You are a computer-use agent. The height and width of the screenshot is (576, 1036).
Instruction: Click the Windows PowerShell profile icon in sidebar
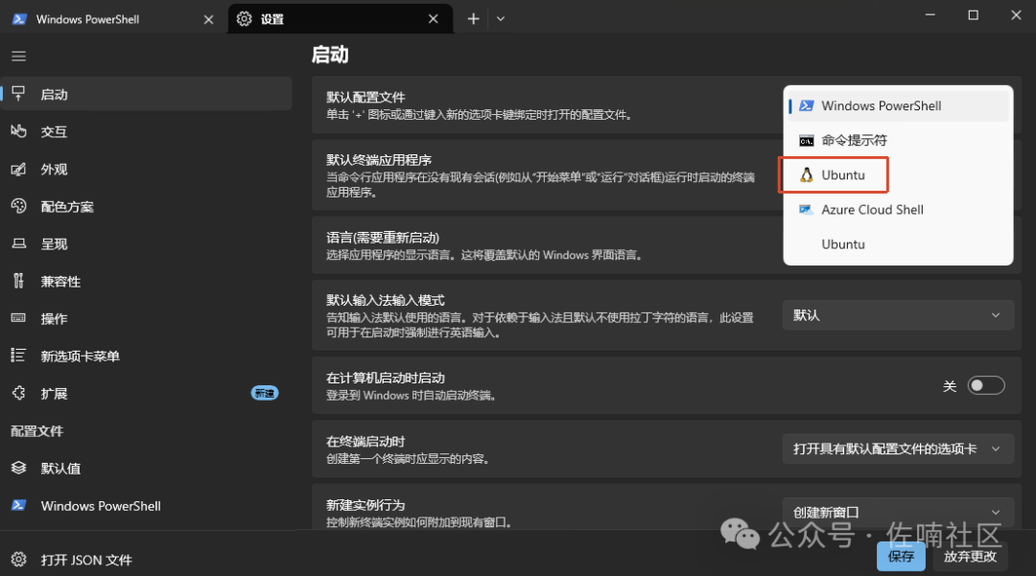[x=18, y=505]
